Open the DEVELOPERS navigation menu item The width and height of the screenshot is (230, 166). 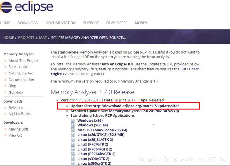pyautogui.click(x=117, y=23)
